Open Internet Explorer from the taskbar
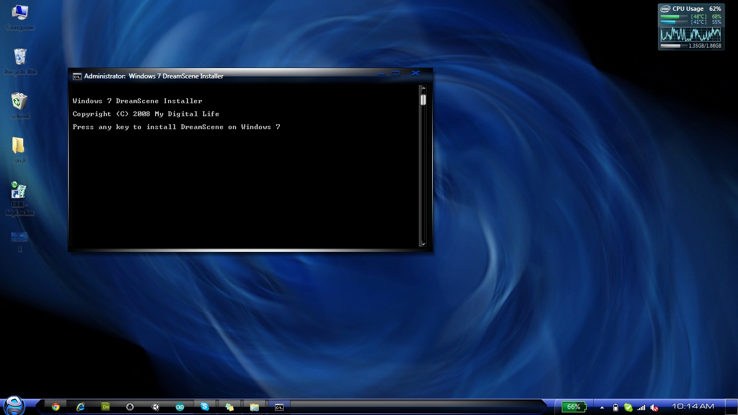Viewport: 738px width, 415px height. [80, 407]
